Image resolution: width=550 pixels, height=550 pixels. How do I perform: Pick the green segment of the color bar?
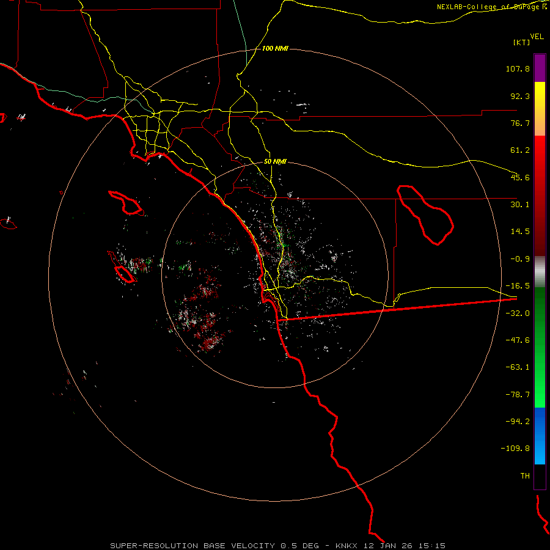click(x=540, y=347)
